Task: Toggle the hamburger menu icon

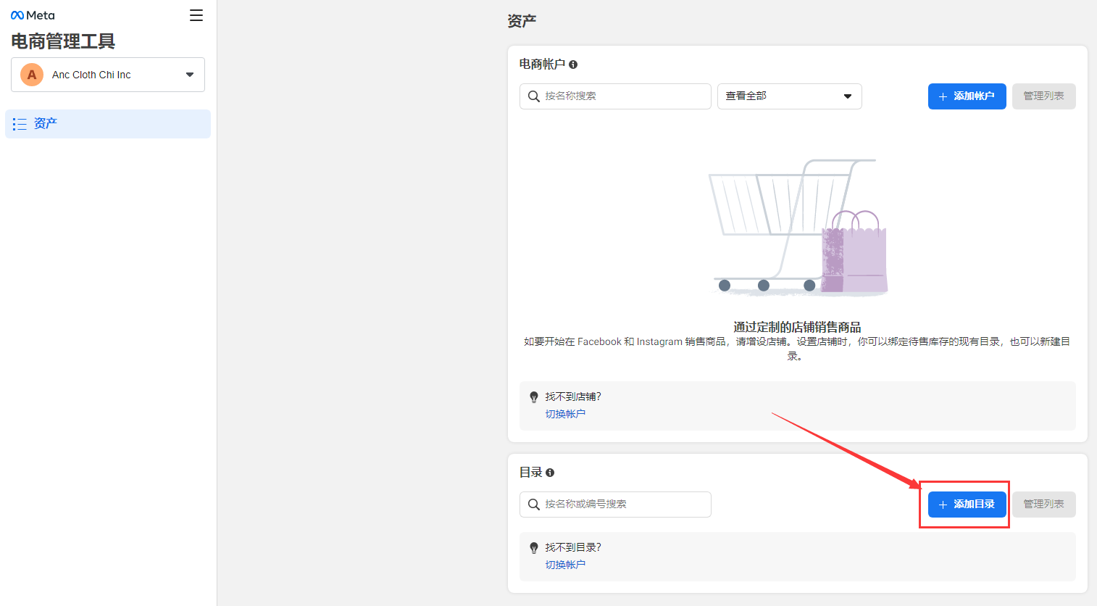Action: click(196, 15)
